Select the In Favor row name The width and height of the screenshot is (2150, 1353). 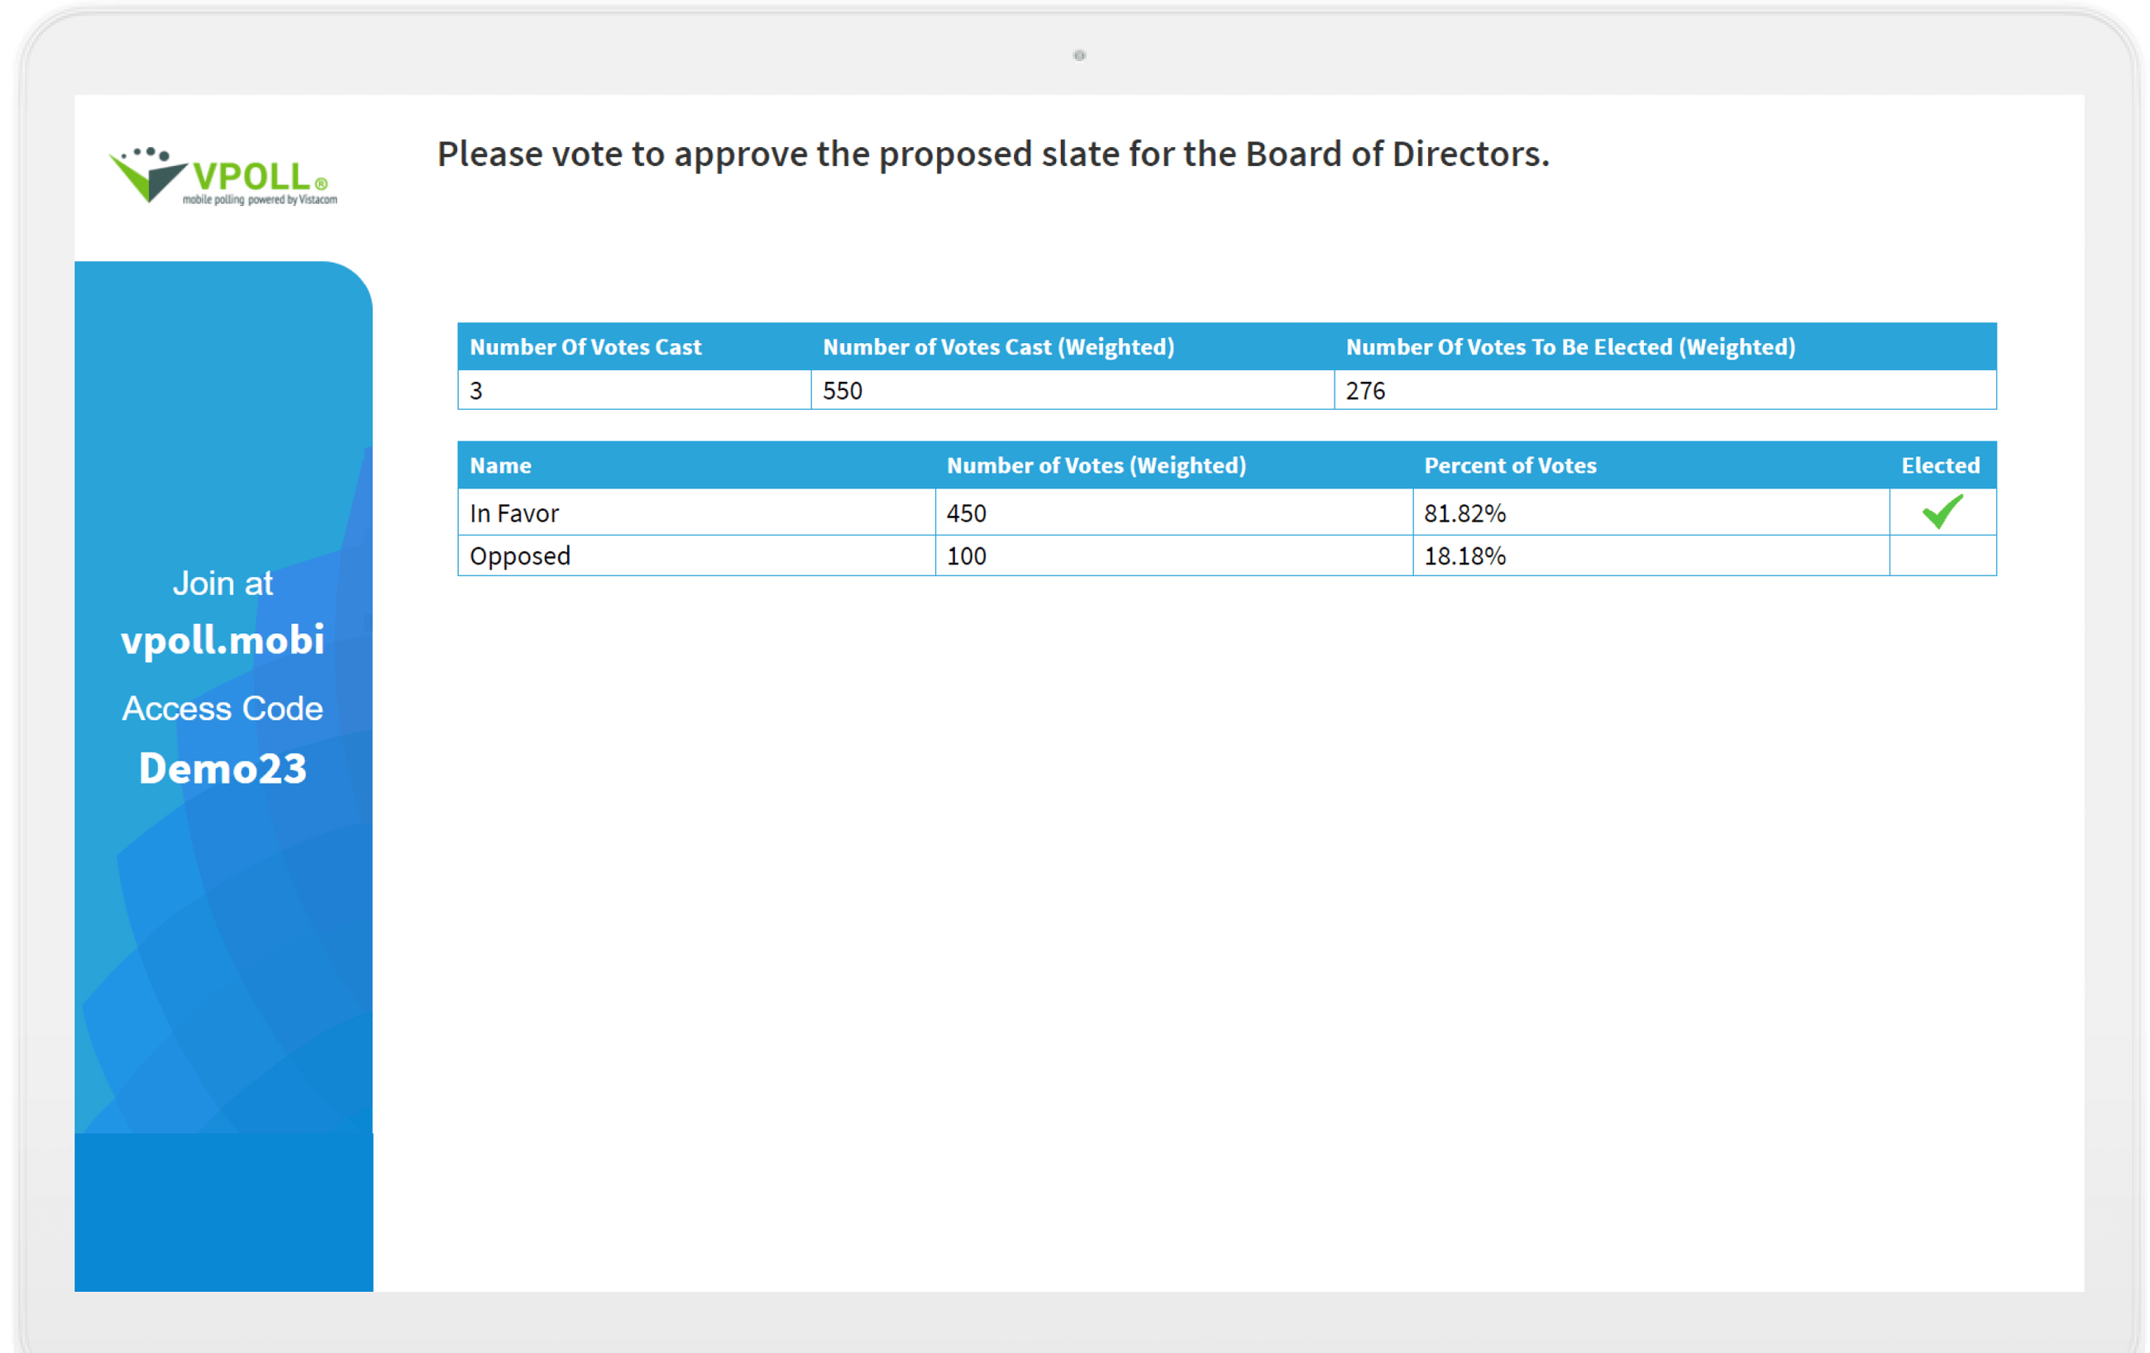(x=514, y=513)
